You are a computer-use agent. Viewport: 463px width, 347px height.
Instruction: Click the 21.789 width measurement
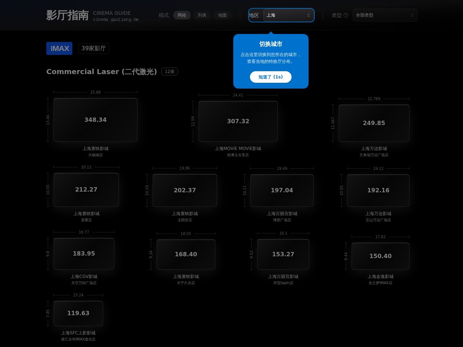pos(374,99)
